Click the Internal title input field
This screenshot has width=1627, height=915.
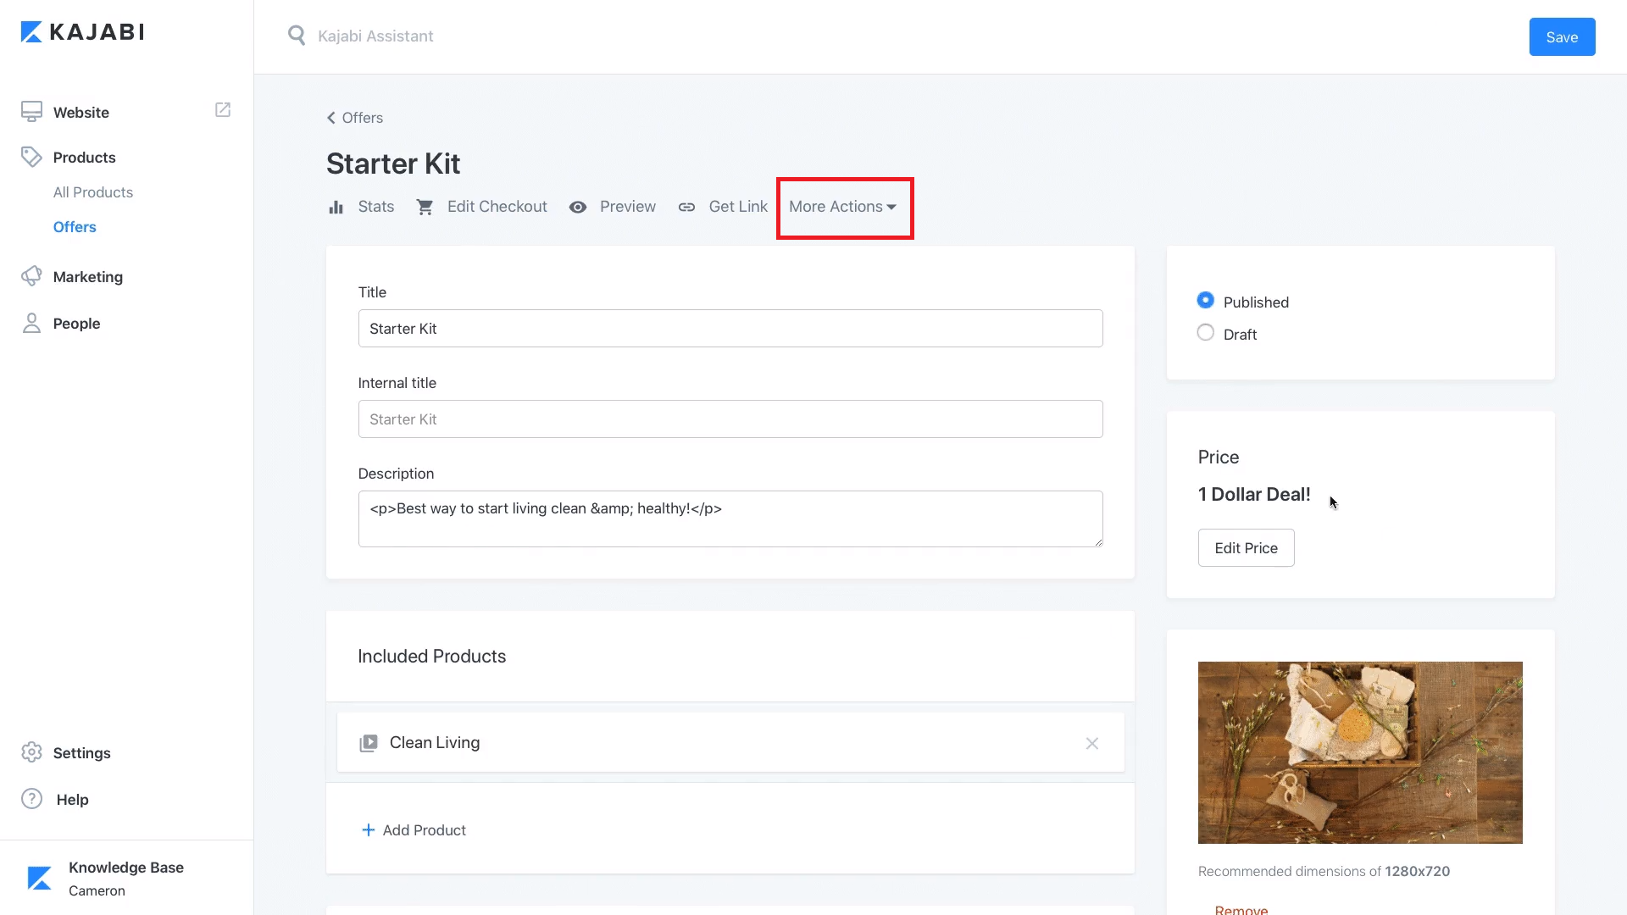(x=730, y=419)
